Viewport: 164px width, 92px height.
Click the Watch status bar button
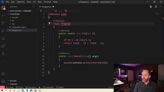click(60, 87)
